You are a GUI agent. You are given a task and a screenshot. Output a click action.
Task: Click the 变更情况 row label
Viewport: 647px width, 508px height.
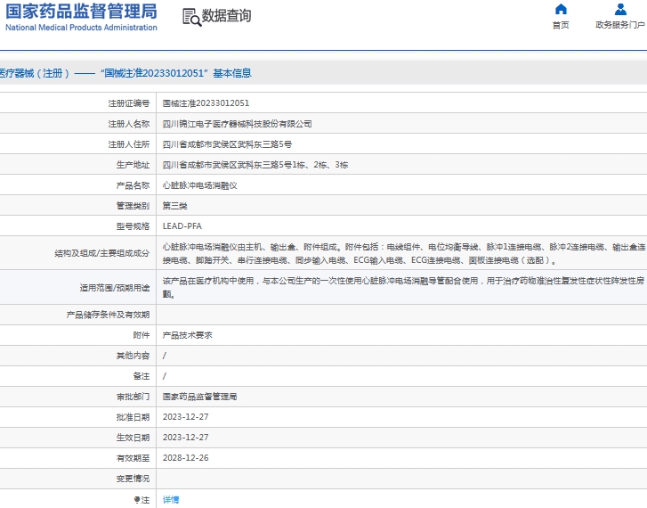[x=133, y=479]
